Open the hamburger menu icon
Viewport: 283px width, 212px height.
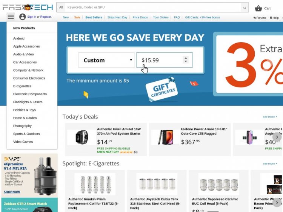point(11,17)
